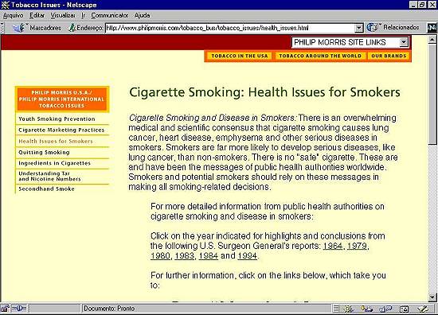Viewport: 438px width, 315px height.
Task: Click the status bar progress indicator box
Action: coord(54,309)
